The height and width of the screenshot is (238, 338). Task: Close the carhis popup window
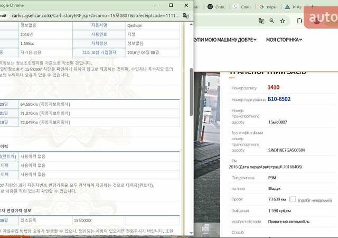pyautogui.click(x=185, y=5)
